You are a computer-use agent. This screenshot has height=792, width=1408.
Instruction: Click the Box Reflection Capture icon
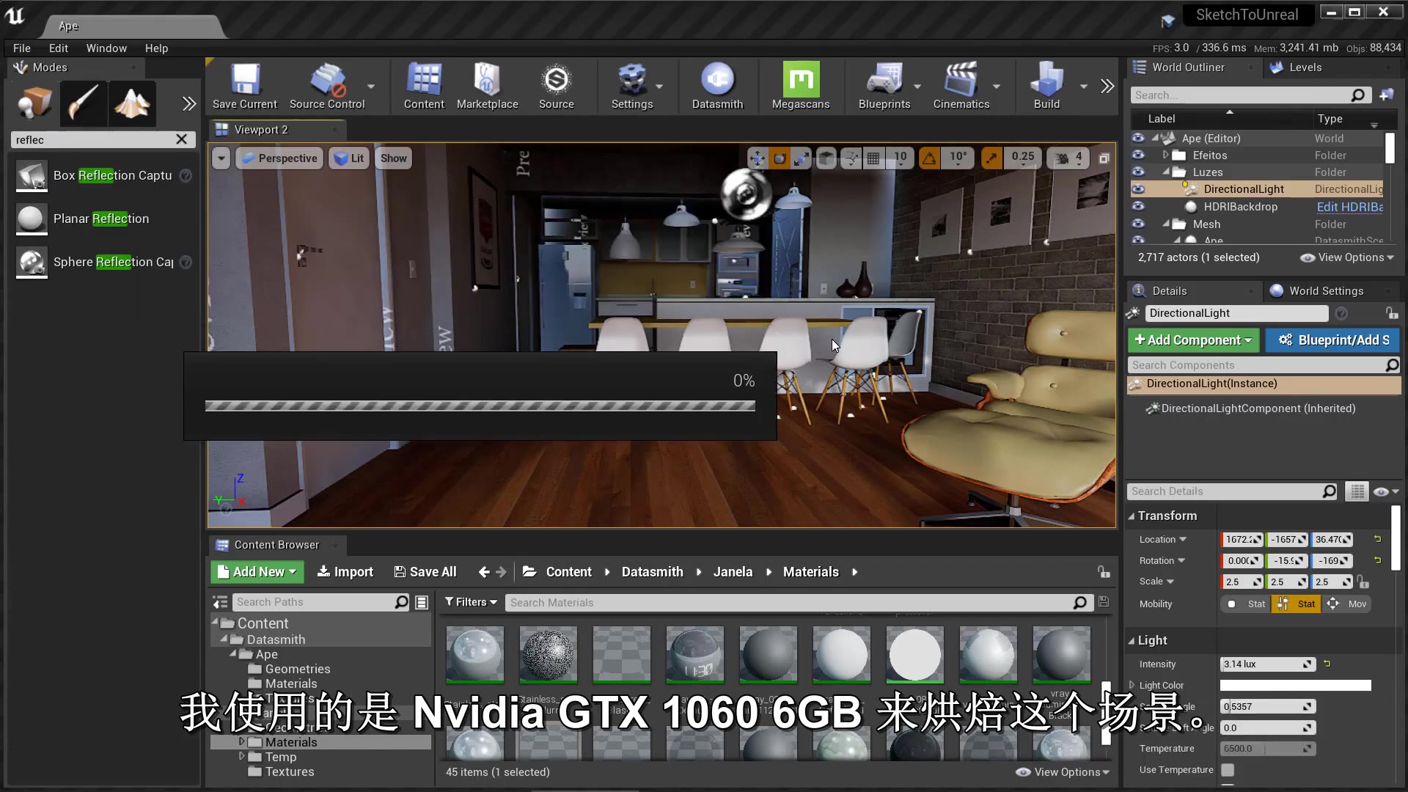30,175
